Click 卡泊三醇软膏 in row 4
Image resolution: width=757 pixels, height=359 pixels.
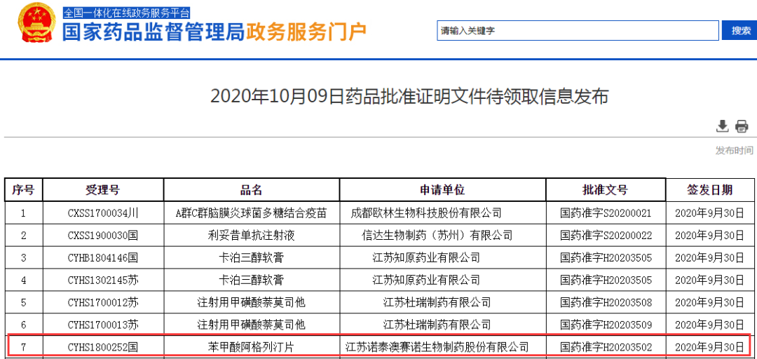251,280
